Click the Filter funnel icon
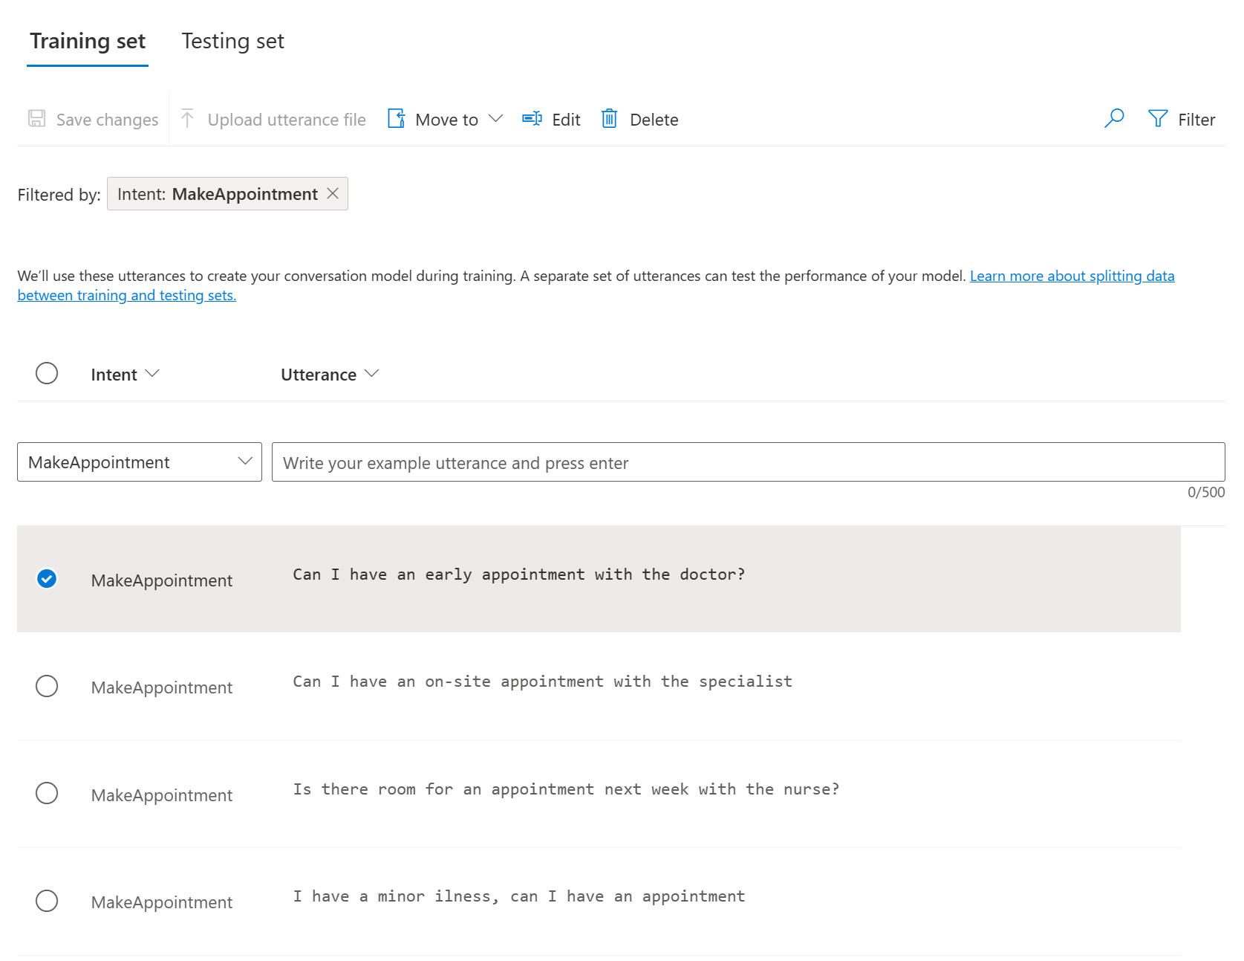 click(1157, 119)
